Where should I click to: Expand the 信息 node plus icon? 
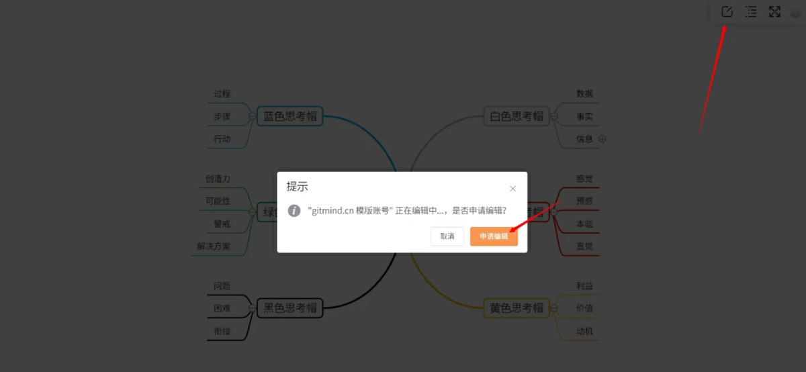[x=602, y=139]
